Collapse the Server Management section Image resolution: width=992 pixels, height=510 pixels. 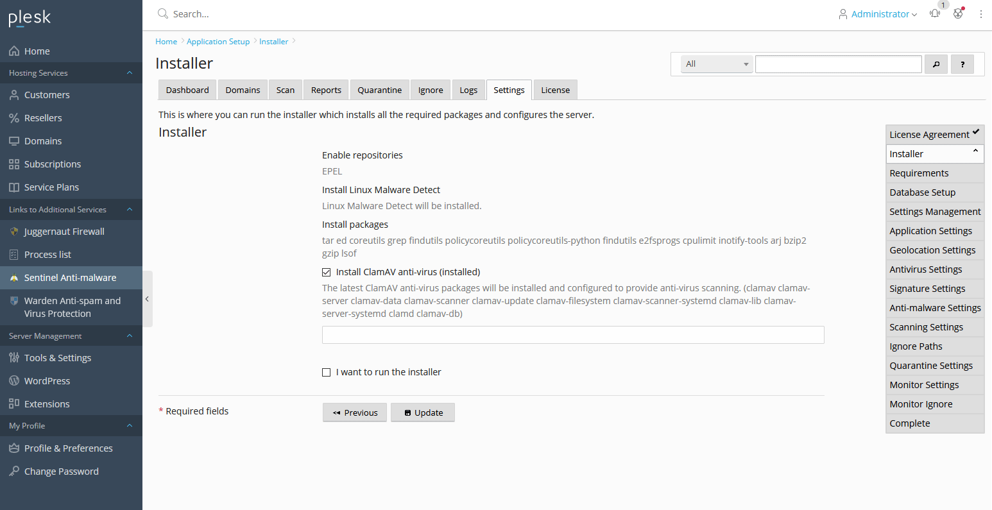tap(130, 336)
